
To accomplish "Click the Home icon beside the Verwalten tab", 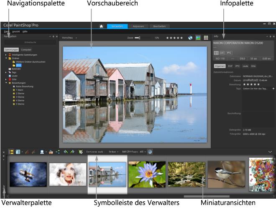I will (x=101, y=26).
